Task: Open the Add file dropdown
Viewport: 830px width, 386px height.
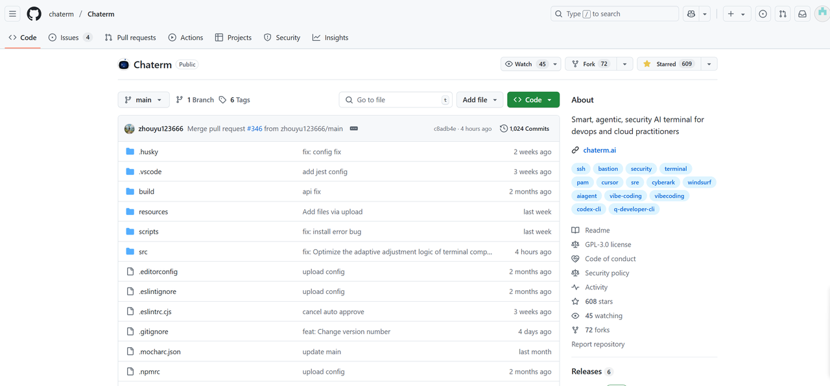Action: pyautogui.click(x=480, y=100)
